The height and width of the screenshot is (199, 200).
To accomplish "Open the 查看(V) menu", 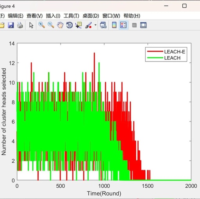I will coord(35,16).
